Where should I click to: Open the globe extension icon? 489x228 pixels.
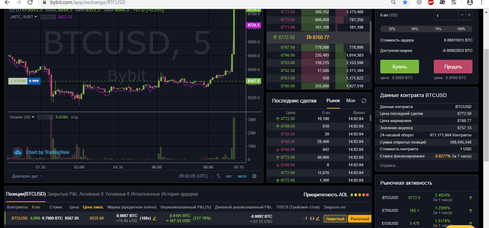(419, 3)
